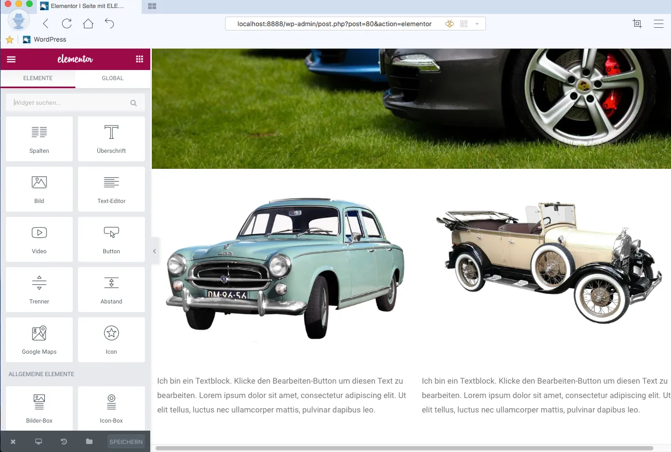Go to browser home page

pyautogui.click(x=88, y=24)
